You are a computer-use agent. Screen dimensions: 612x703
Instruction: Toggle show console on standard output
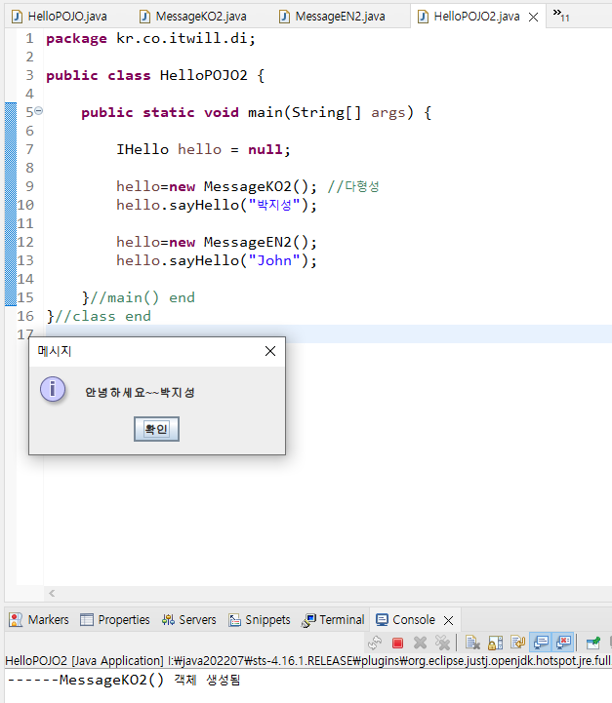[541, 643]
